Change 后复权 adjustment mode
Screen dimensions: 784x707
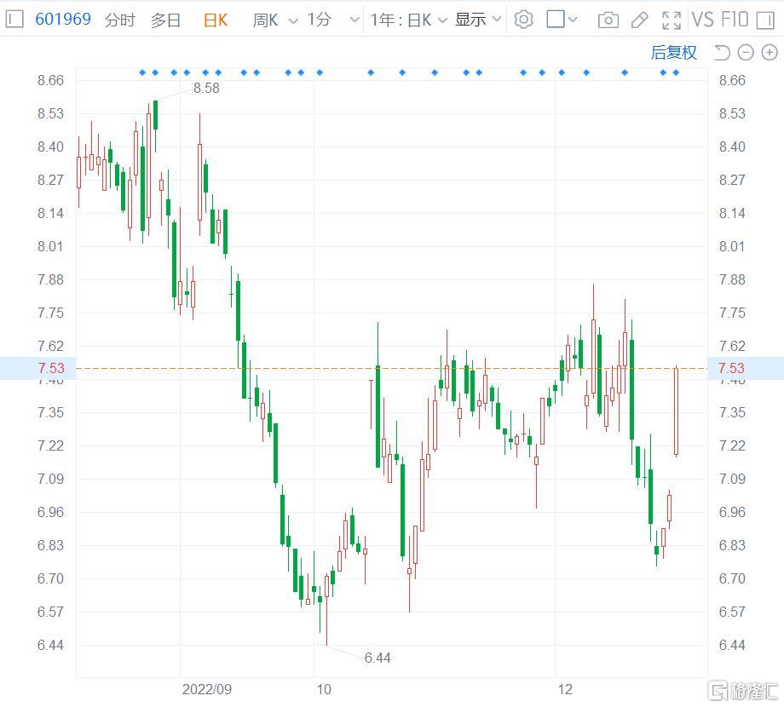[x=673, y=53]
